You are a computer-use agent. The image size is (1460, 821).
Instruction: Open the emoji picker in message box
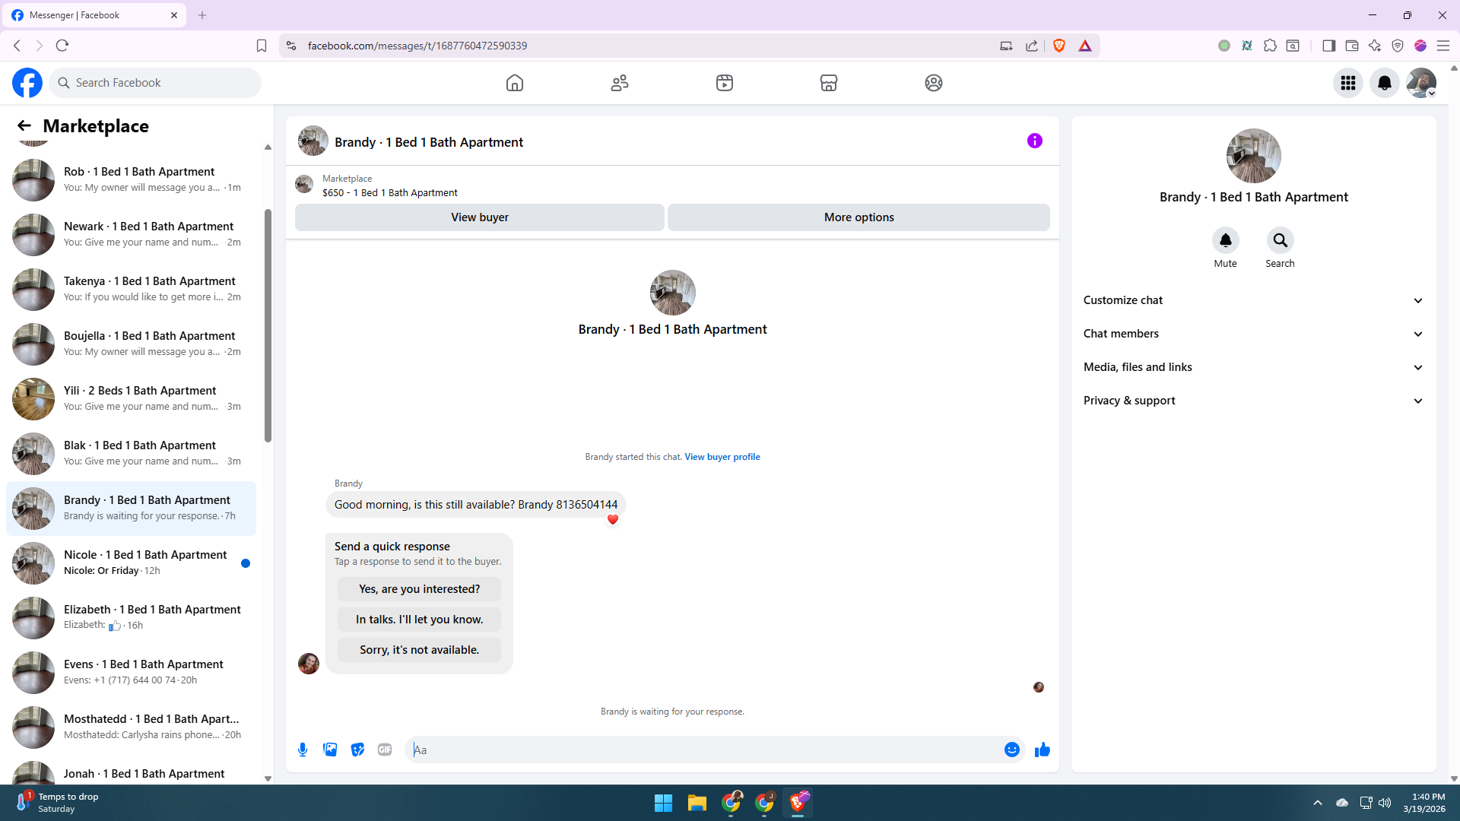(1011, 750)
